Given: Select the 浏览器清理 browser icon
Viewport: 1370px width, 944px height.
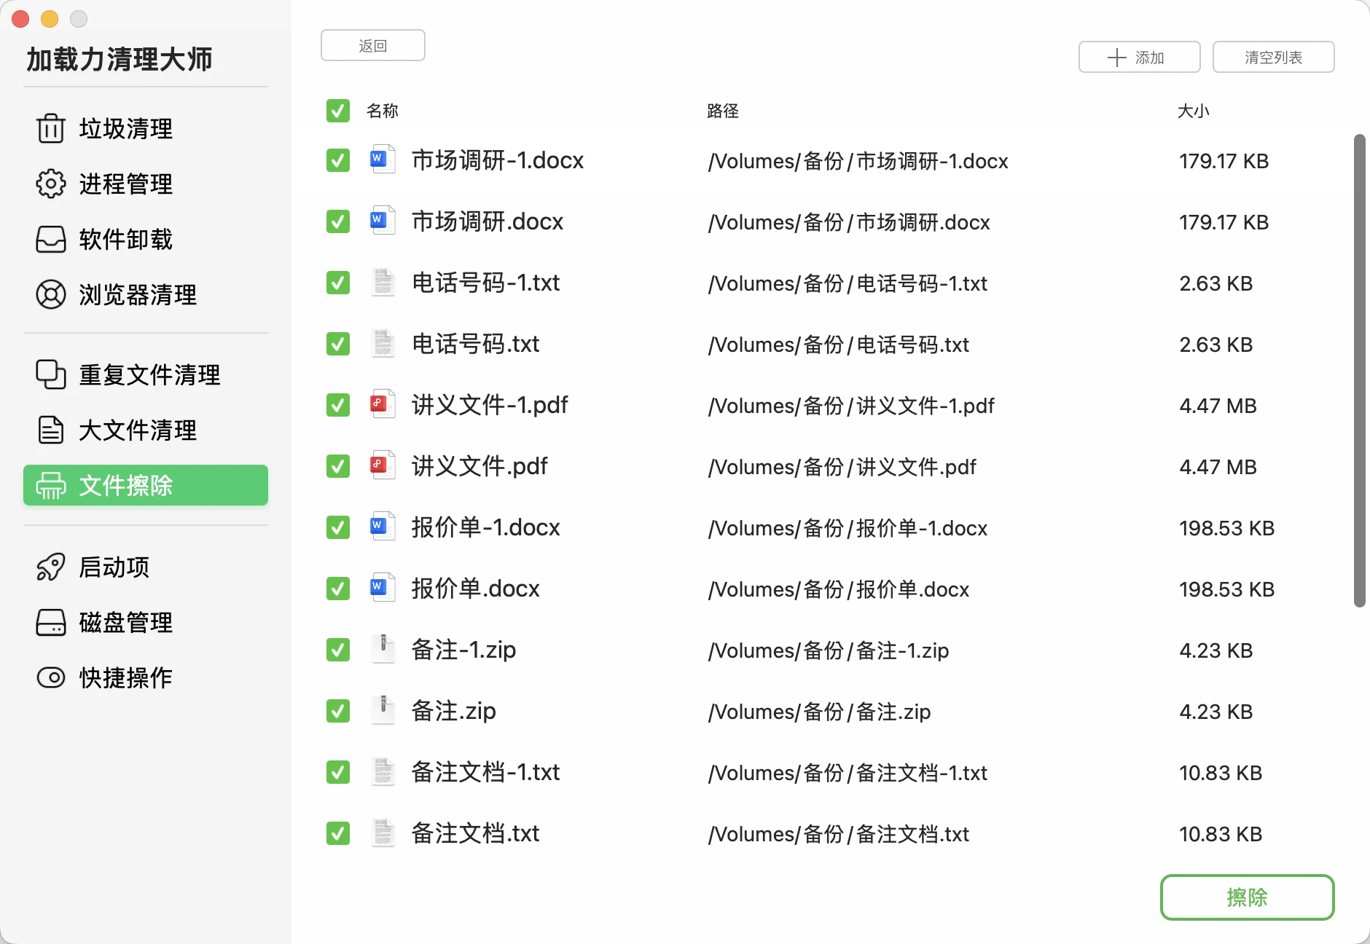Looking at the screenshot, I should click(x=50, y=294).
